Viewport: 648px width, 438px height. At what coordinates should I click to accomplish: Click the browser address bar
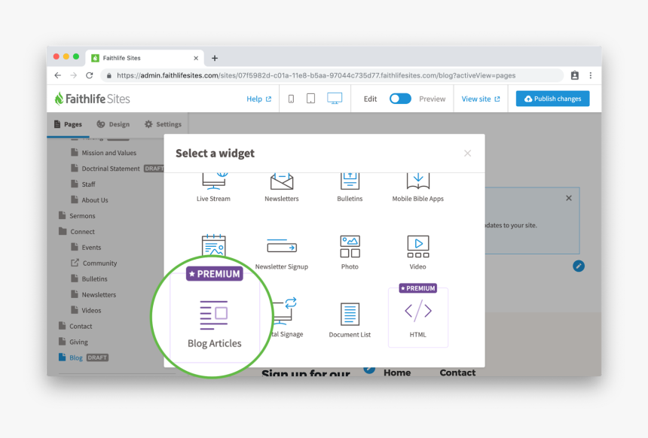pos(332,75)
